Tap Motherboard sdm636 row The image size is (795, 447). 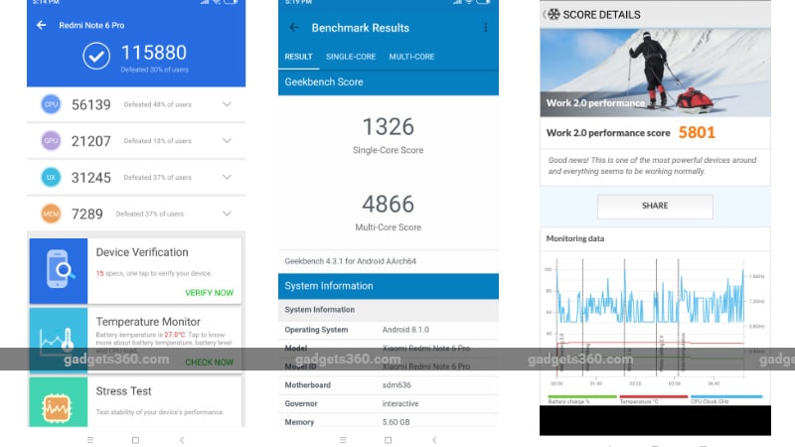(x=389, y=385)
